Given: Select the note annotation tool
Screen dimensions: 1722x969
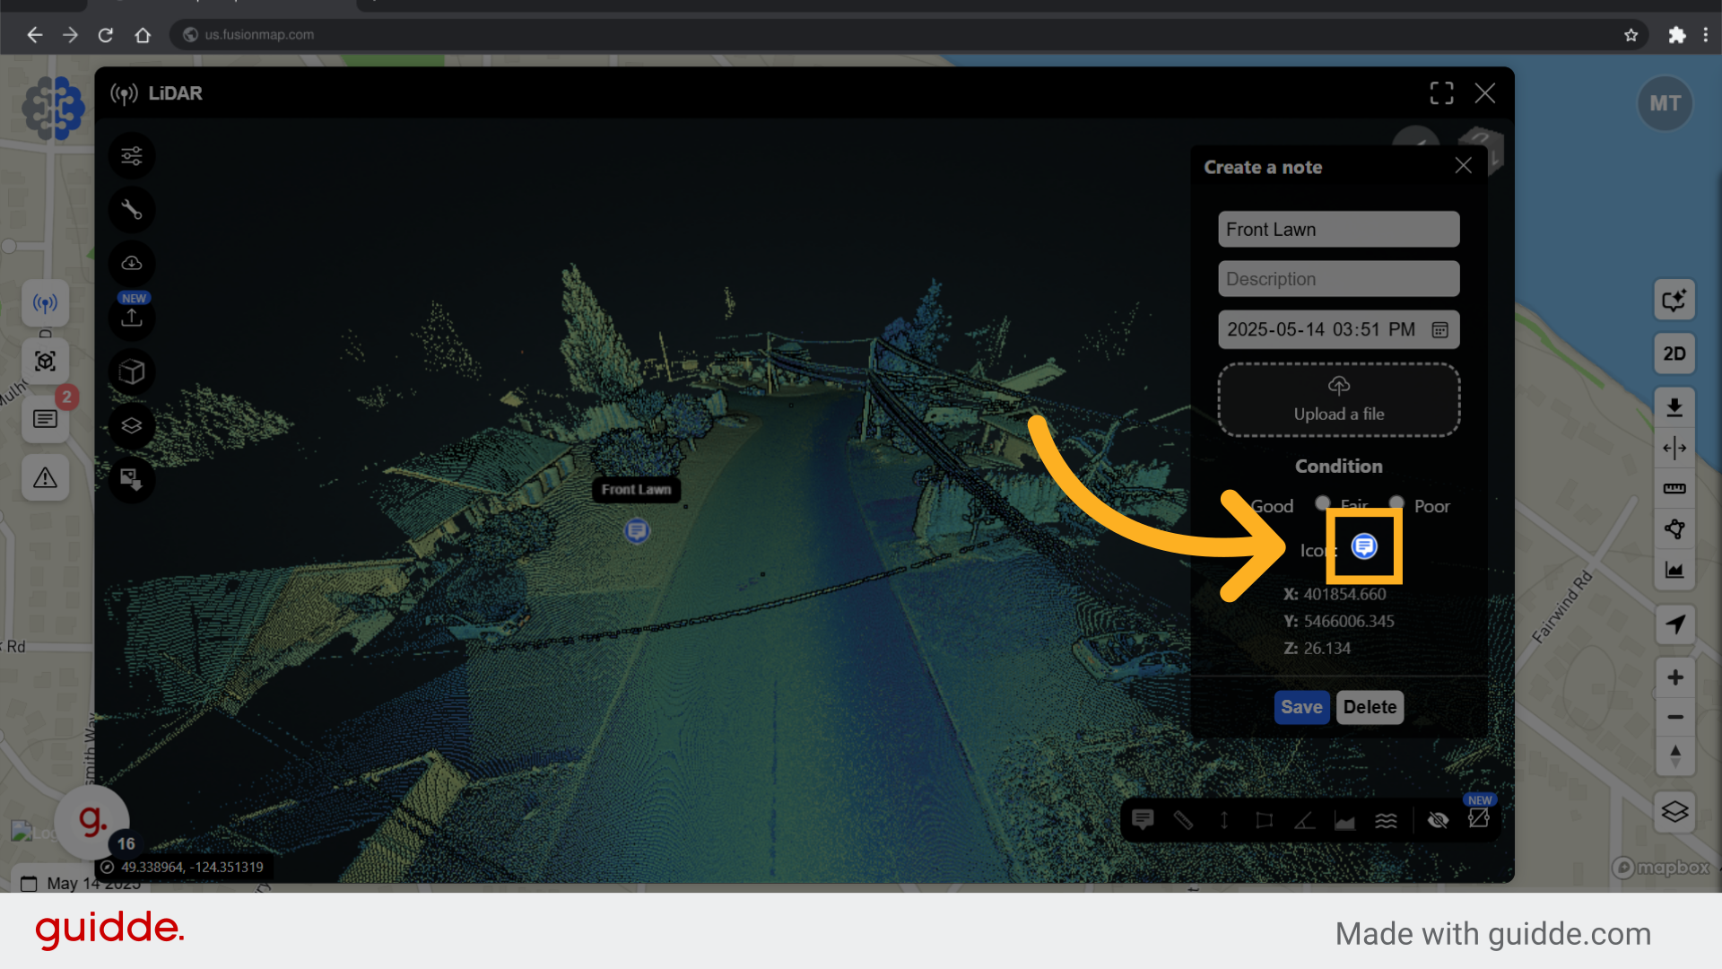Looking at the screenshot, I should click(1143, 819).
